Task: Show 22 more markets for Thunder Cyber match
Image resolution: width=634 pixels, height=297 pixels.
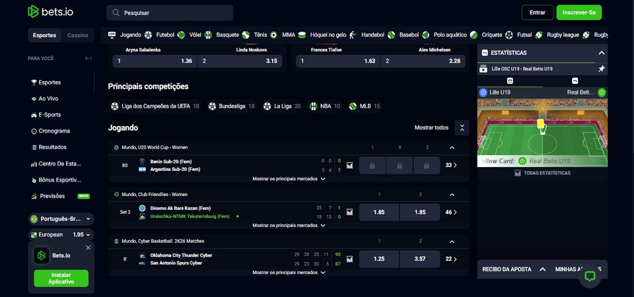Action: click(x=451, y=259)
